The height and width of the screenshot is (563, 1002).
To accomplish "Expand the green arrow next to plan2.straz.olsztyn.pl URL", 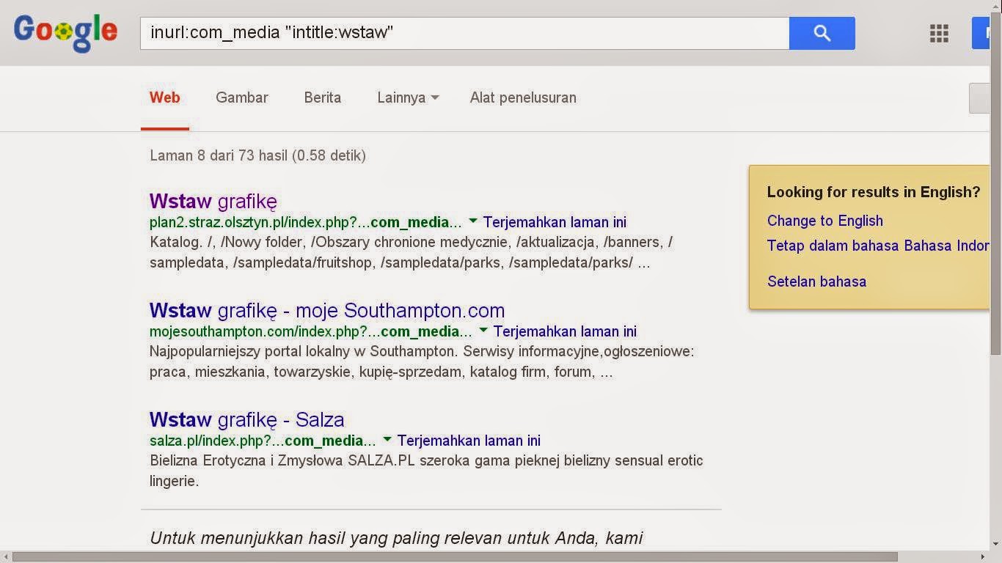I will [473, 221].
